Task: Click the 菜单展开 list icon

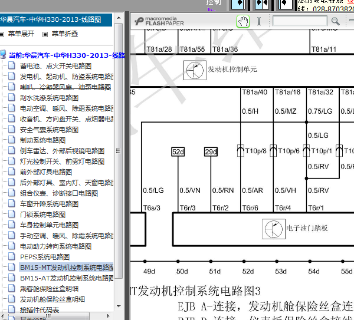Action: point(2,34)
